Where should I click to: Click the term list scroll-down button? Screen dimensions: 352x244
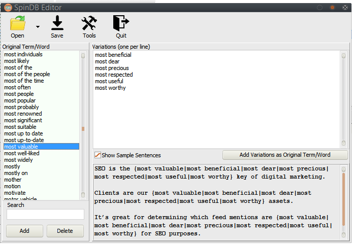[x=83, y=194]
